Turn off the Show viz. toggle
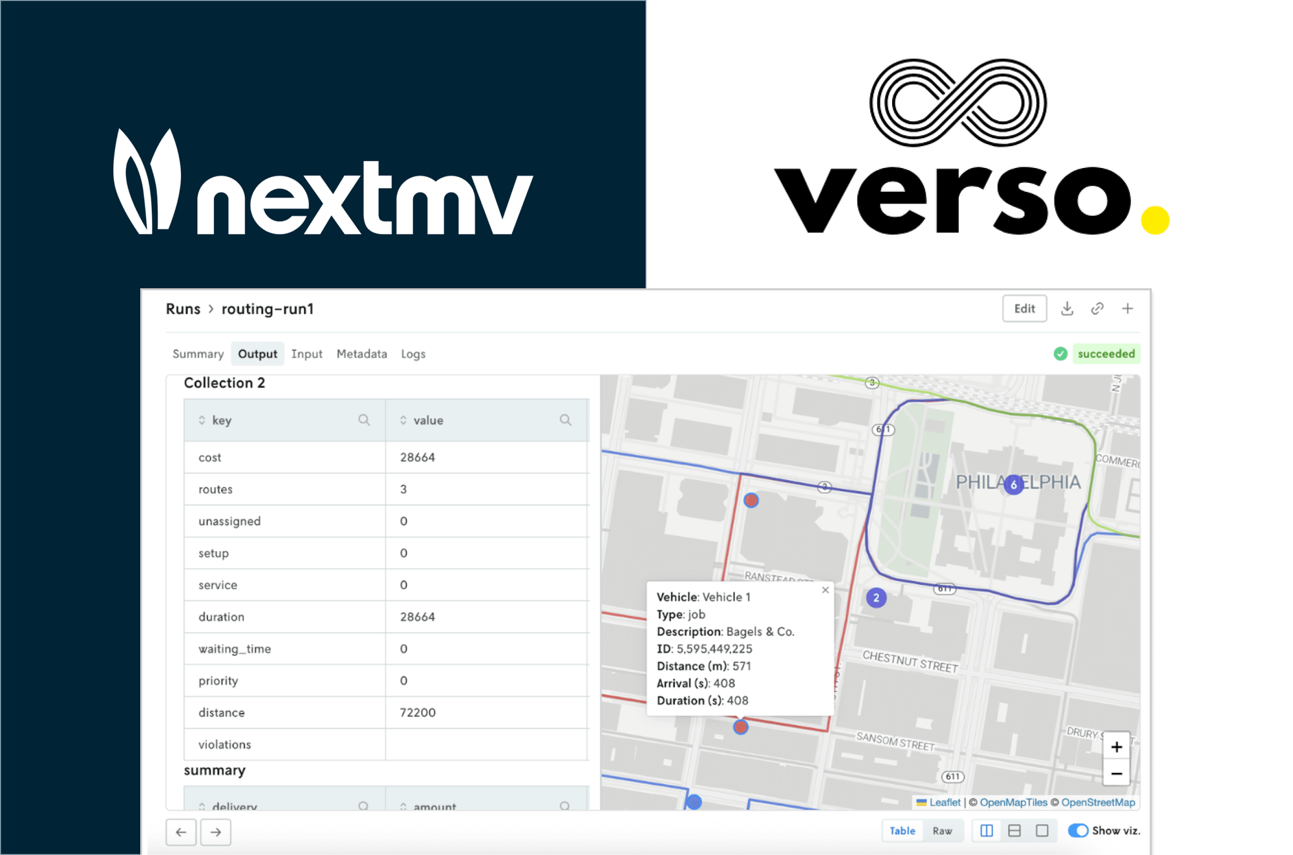1293x855 pixels. 1078,830
